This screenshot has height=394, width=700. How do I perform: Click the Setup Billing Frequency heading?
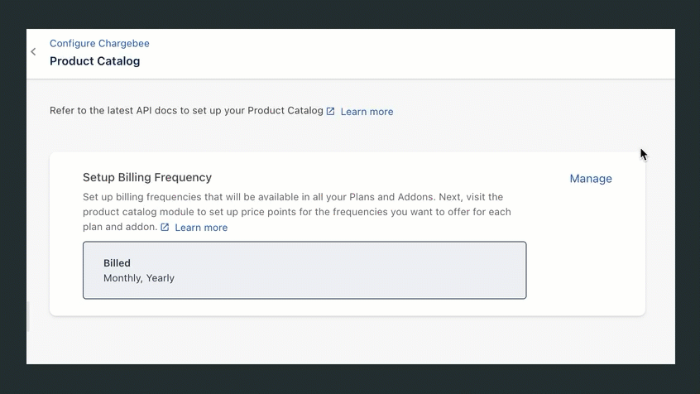pyautogui.click(x=147, y=177)
